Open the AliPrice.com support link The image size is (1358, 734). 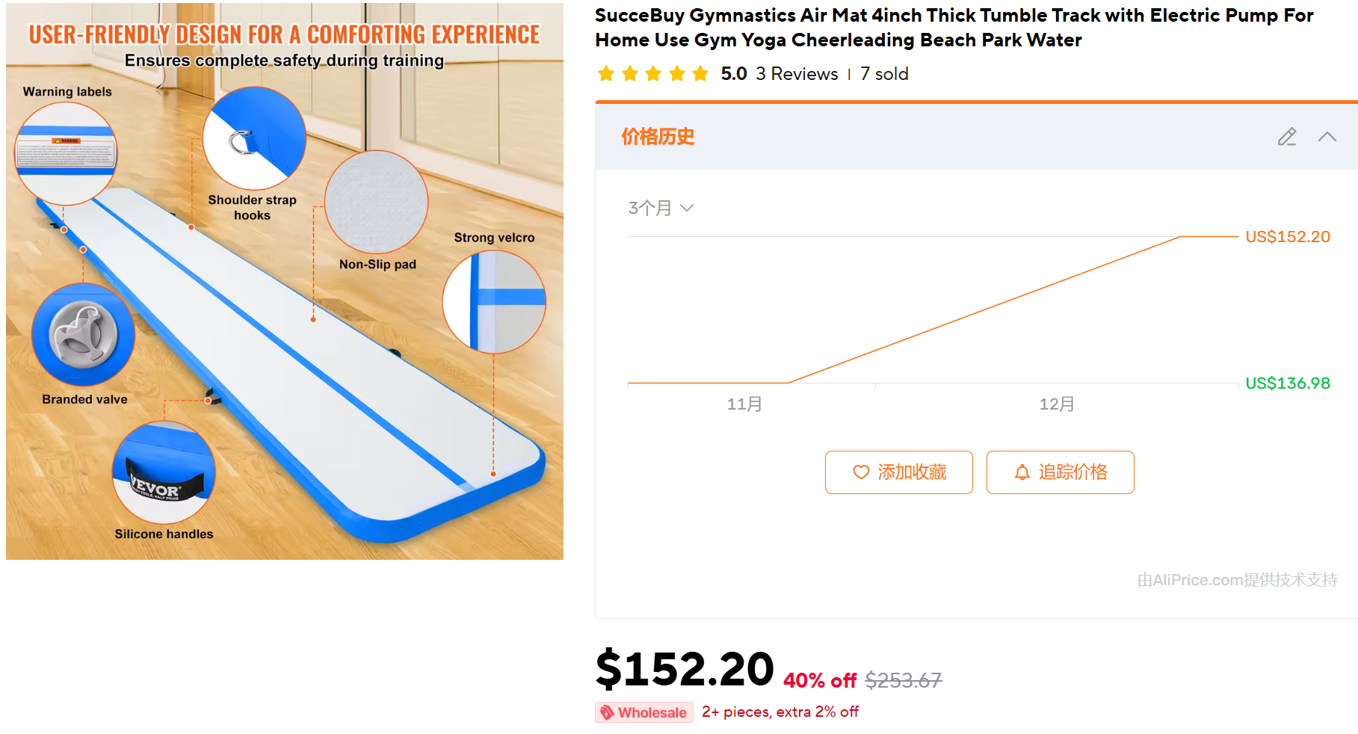tap(1237, 580)
